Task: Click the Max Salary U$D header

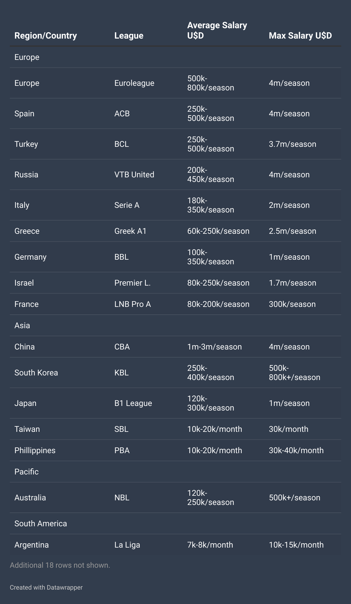Action: click(300, 35)
